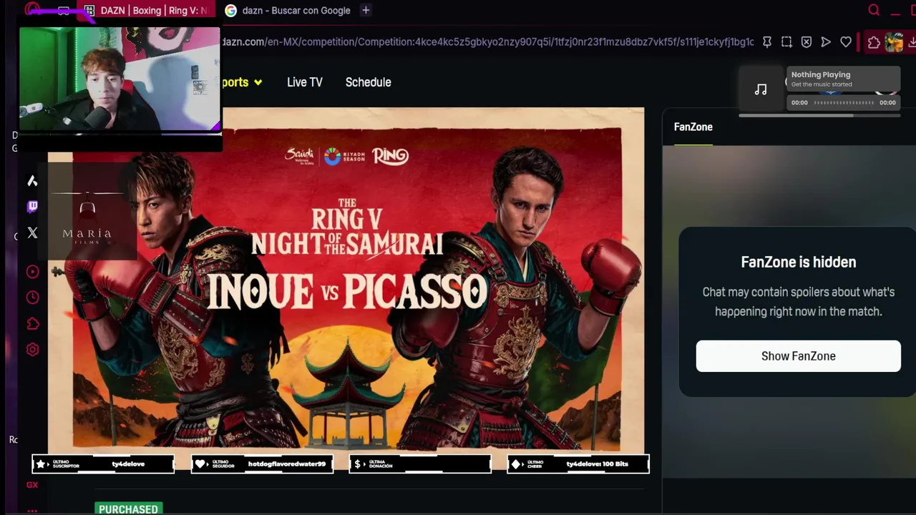Click the 'ty4delove' subscriber name
The width and height of the screenshot is (916, 515).
tap(128, 464)
